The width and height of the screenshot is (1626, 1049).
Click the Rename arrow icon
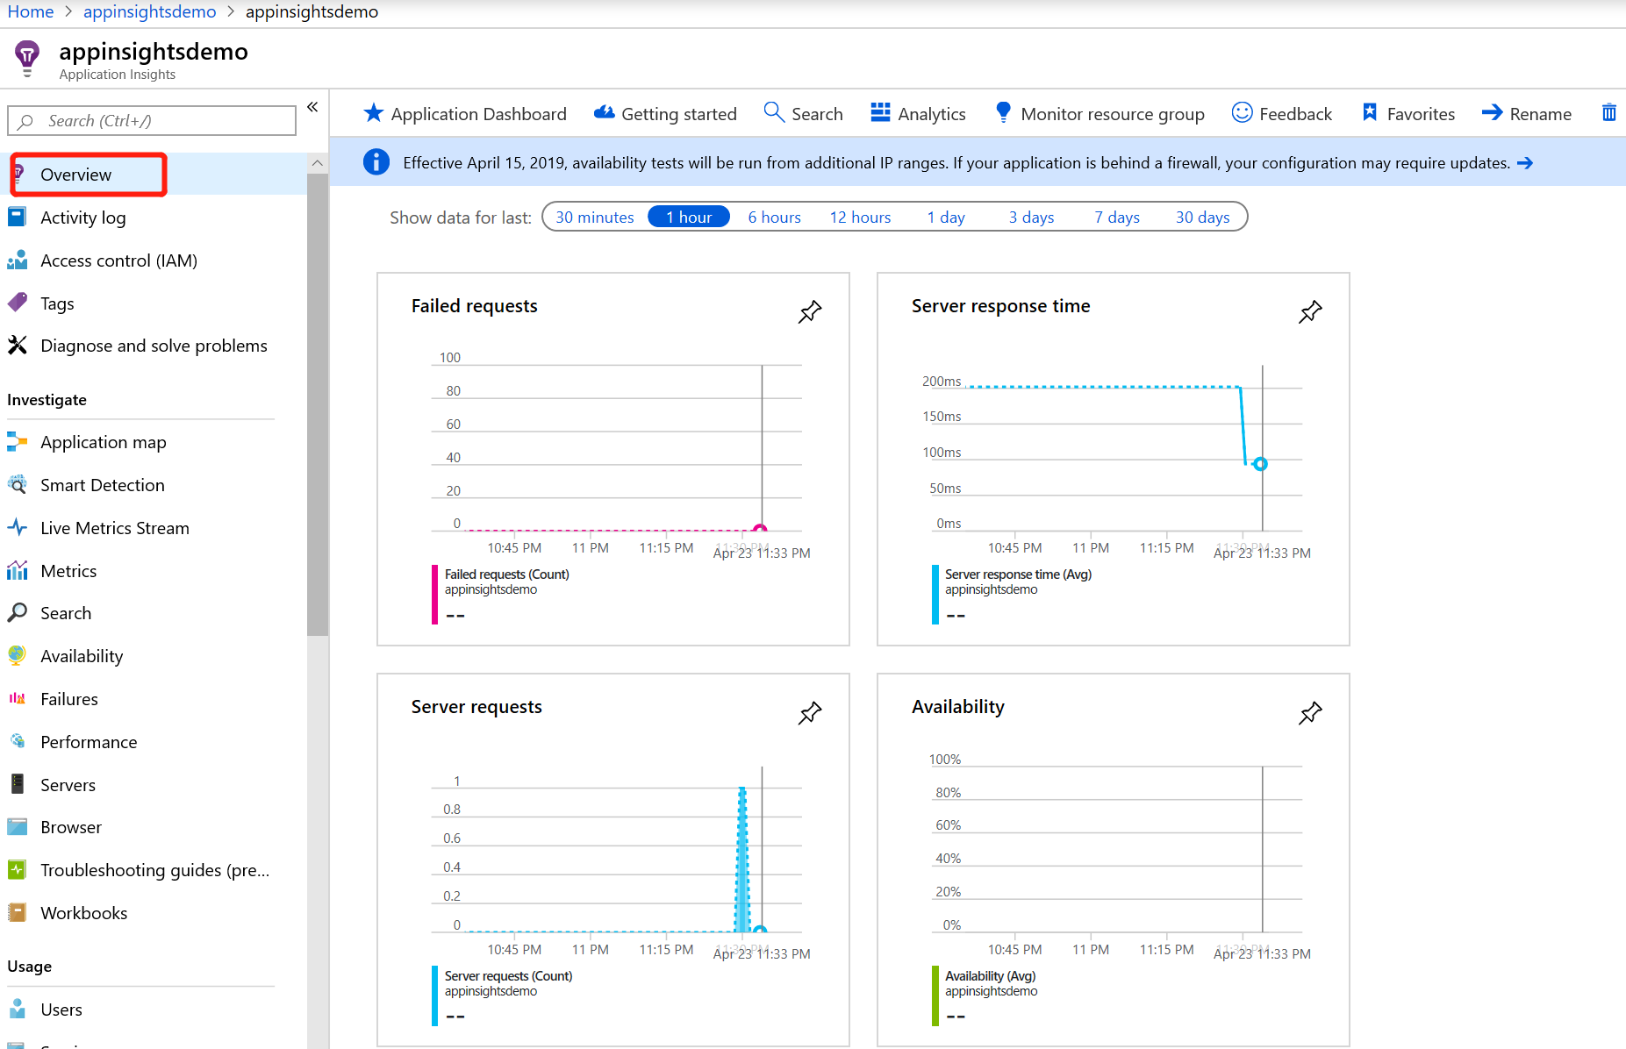coord(1492,112)
